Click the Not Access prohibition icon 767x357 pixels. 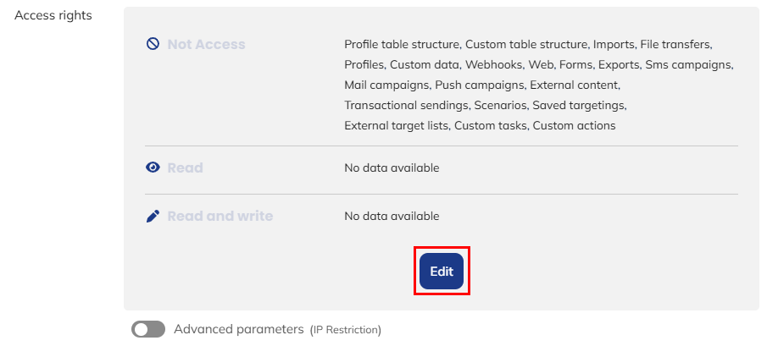[153, 44]
